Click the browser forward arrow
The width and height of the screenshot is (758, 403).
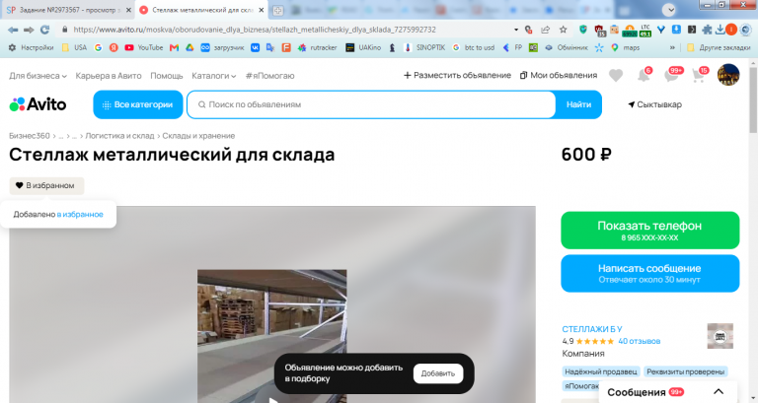click(x=29, y=30)
